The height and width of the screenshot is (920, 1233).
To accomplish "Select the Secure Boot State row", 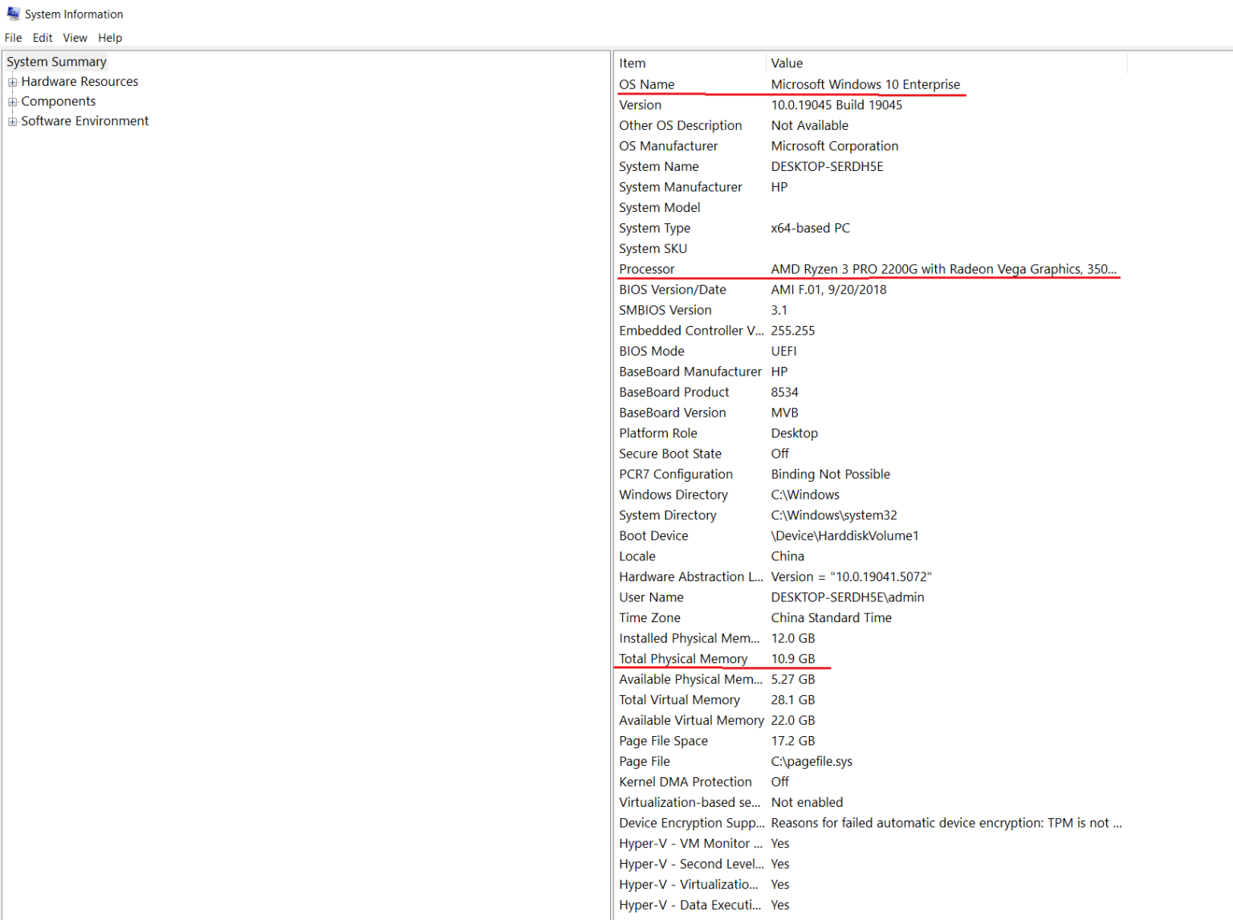I will coord(670,454).
